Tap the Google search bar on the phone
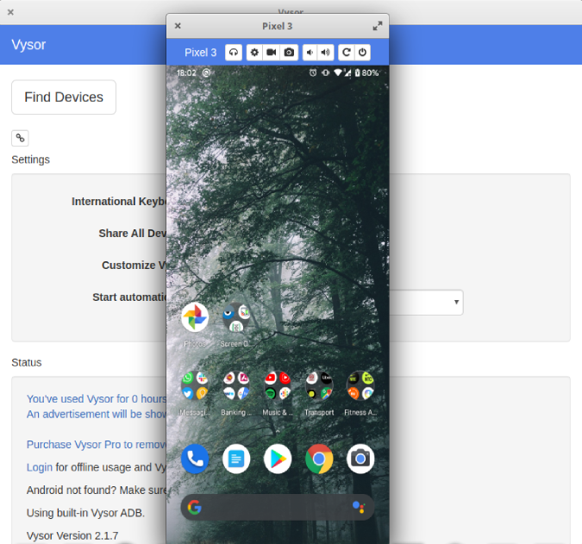This screenshot has height=544, width=582. pos(277,507)
